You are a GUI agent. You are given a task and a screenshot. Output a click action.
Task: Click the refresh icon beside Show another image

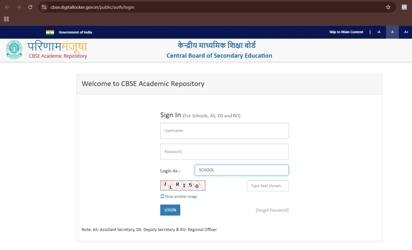pos(162,196)
